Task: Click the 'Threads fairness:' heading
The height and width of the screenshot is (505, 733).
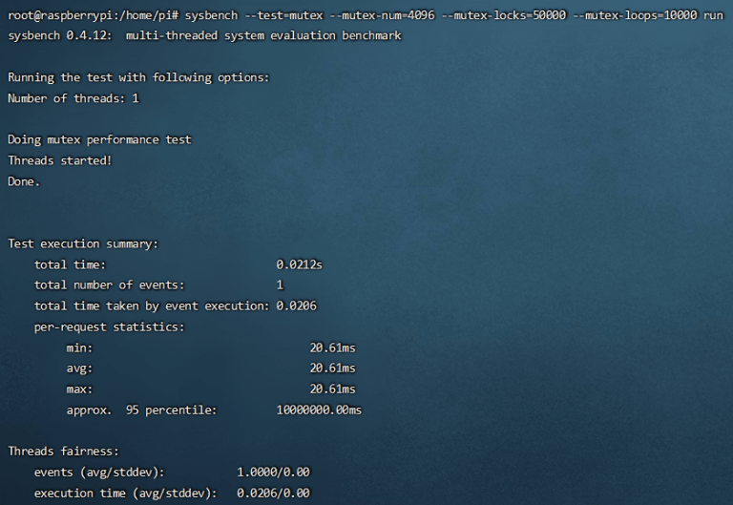Action: [x=63, y=451]
